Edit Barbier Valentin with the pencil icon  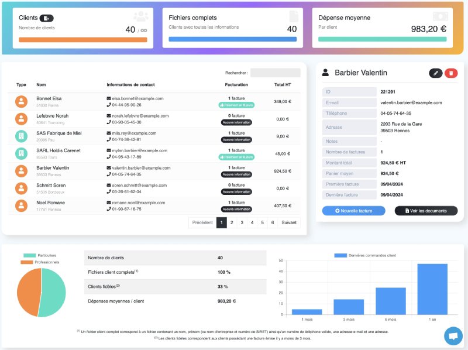pyautogui.click(x=435, y=73)
